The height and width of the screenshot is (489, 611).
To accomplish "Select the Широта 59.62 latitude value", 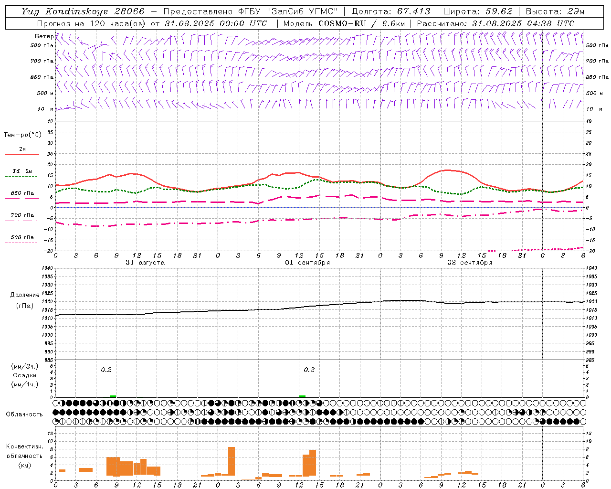I will coord(499,11).
